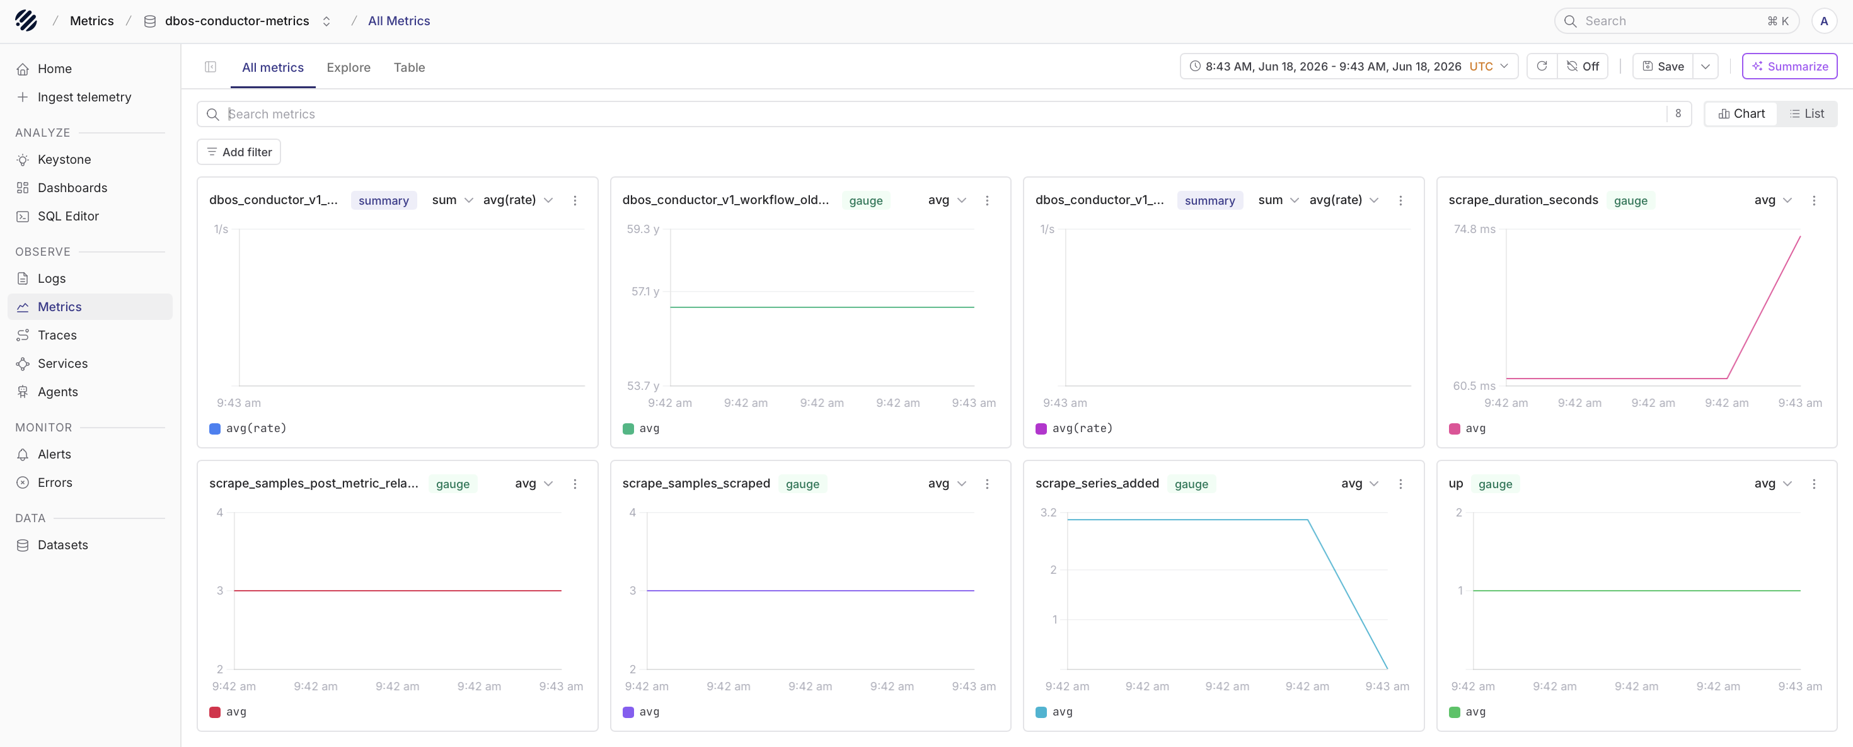This screenshot has height=747, width=1853.
Task: Open options menu of first dbos_conductor summary chart
Action: pyautogui.click(x=575, y=200)
